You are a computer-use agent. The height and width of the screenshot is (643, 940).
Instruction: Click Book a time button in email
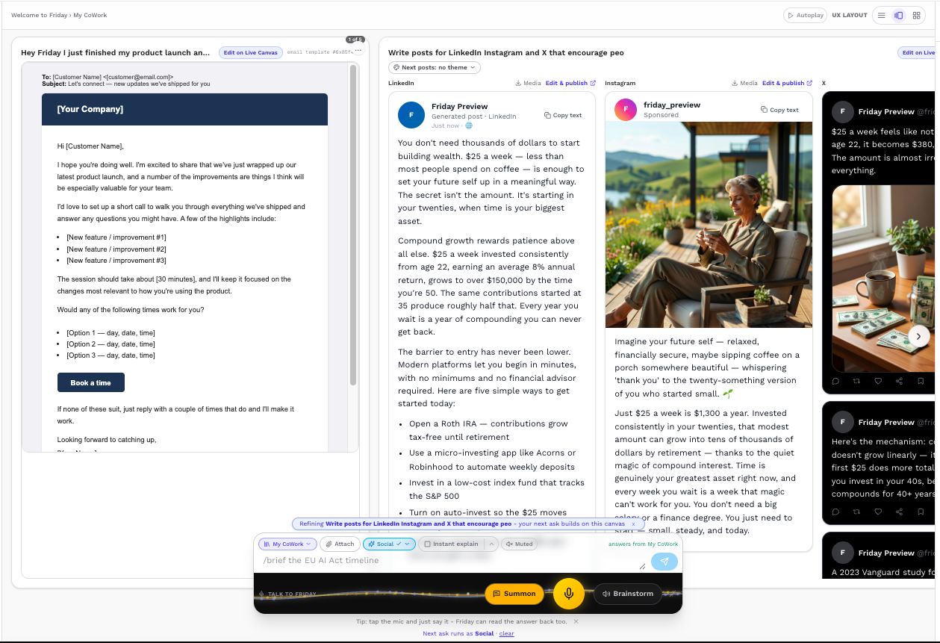coord(91,382)
